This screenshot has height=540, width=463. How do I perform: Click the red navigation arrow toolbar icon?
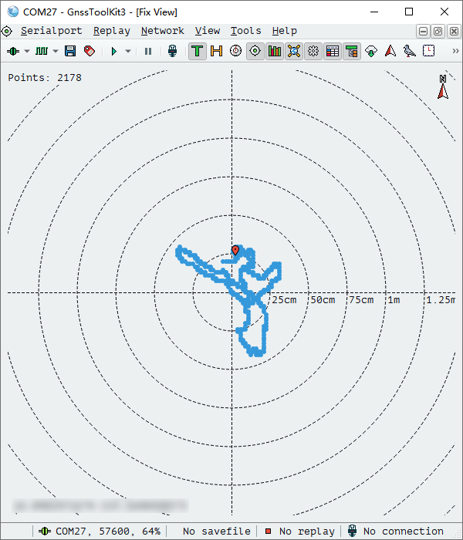coord(390,52)
